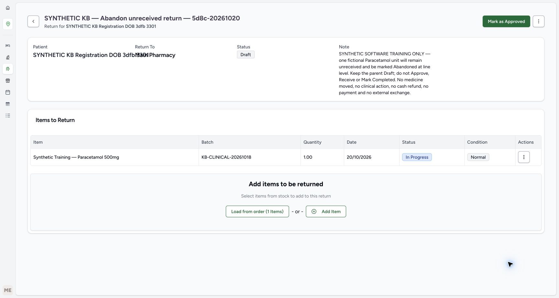Open the outlined calendar sidebar icon
The width and height of the screenshot is (559, 298).
tap(8, 92)
